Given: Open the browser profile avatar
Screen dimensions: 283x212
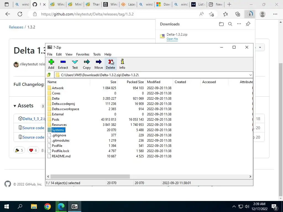Looking at the screenshot, I should click(x=263, y=14).
